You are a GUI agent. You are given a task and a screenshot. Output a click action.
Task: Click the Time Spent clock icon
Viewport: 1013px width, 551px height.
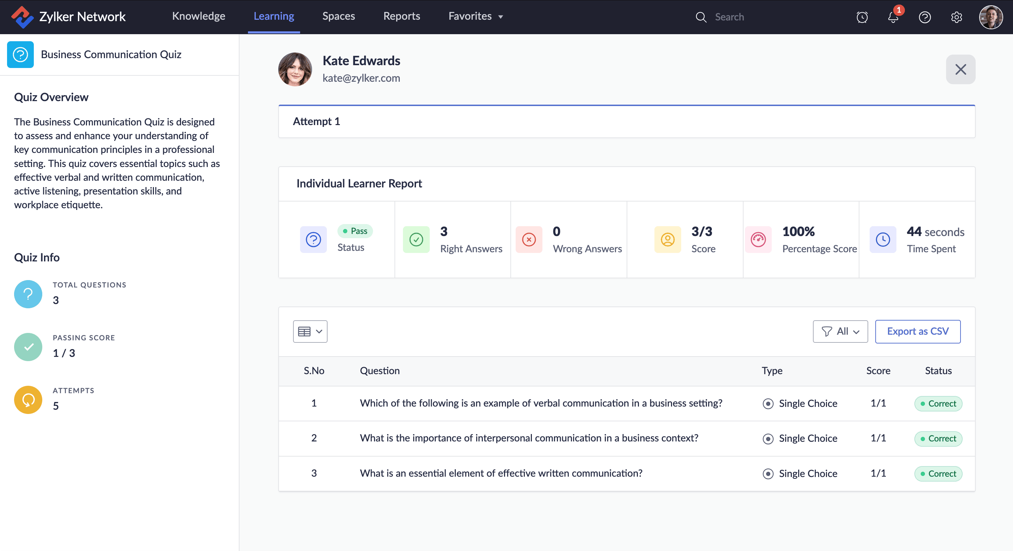(x=882, y=240)
